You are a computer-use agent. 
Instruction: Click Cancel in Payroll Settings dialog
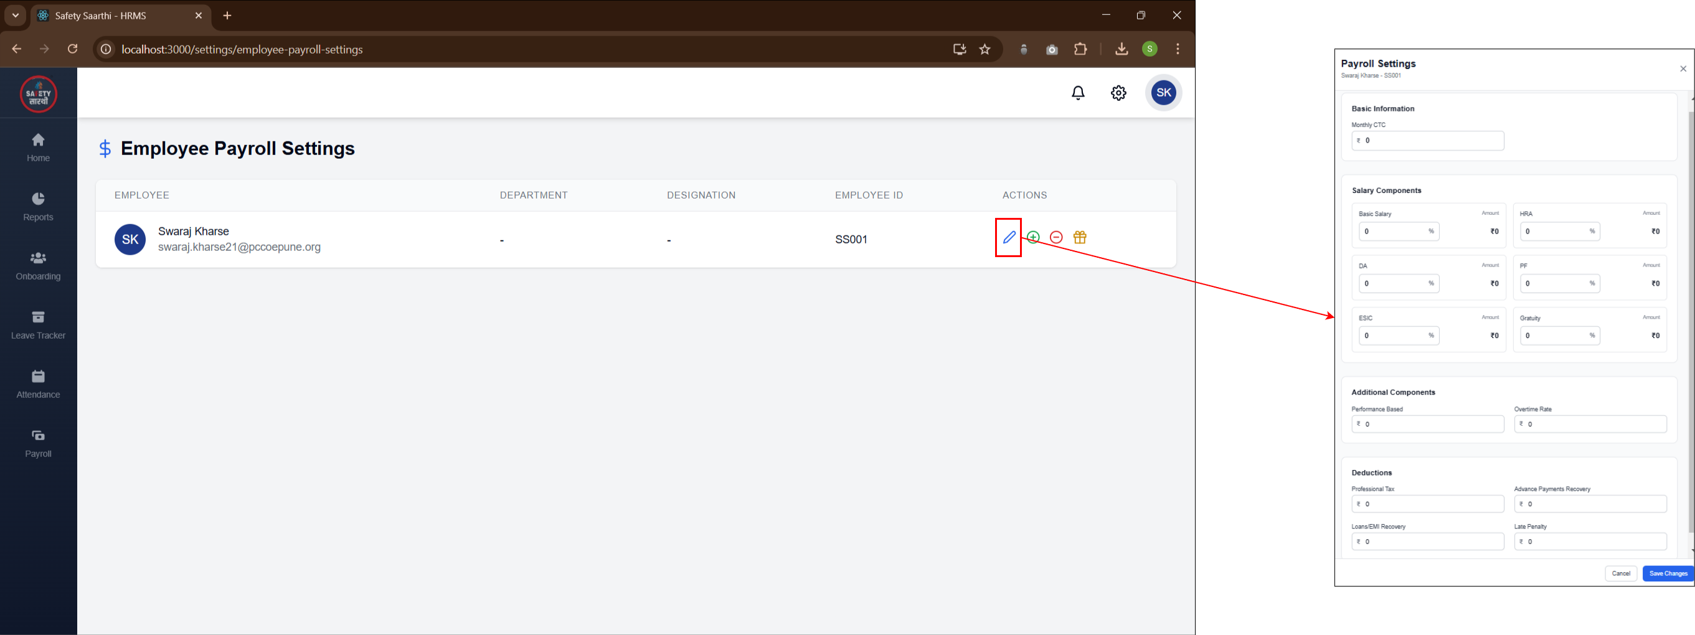coord(1621,574)
